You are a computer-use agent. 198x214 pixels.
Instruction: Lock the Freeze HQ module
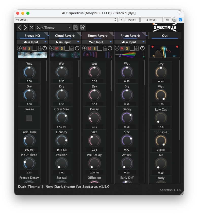[40, 48]
